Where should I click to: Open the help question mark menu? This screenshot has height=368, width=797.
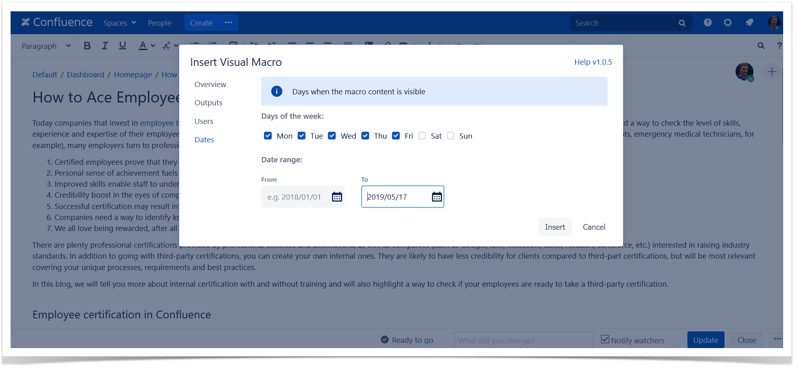pos(708,23)
